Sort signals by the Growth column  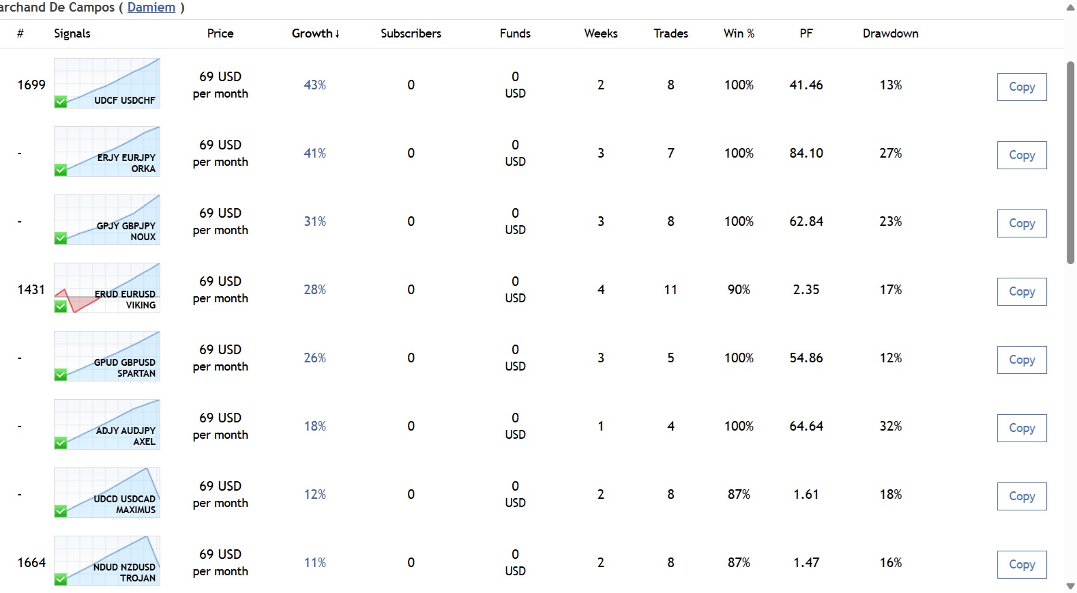point(315,33)
